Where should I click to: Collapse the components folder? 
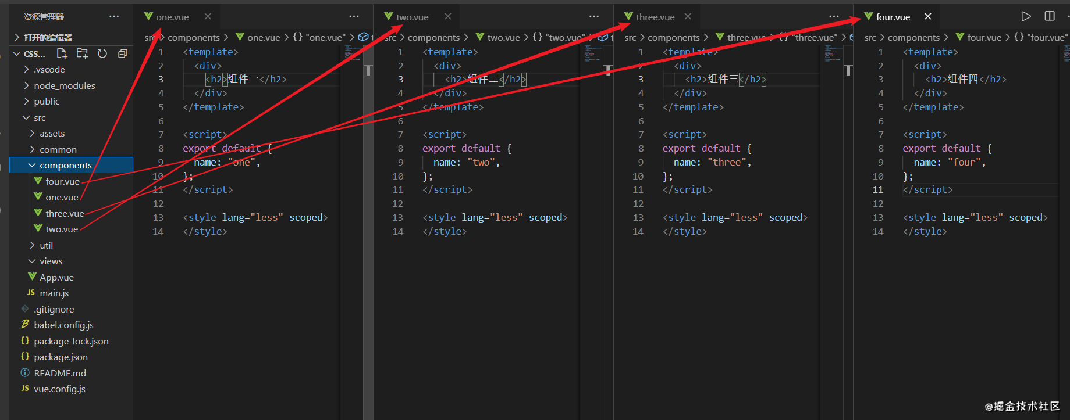[72, 165]
